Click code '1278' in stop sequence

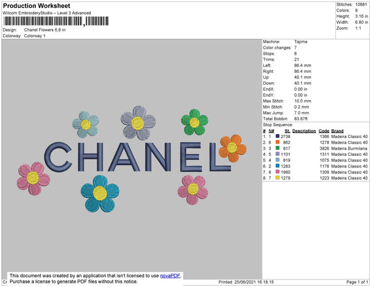(325, 142)
